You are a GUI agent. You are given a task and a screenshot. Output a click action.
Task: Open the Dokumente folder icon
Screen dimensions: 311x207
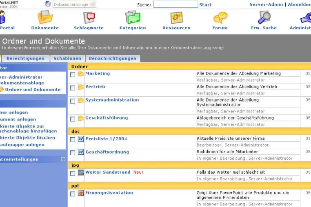45,17
